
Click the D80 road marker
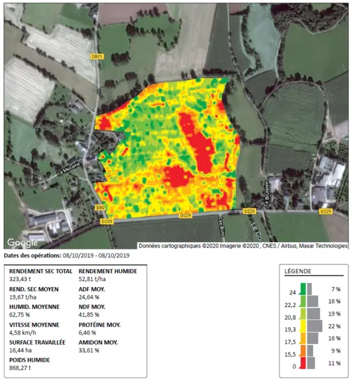100,207
